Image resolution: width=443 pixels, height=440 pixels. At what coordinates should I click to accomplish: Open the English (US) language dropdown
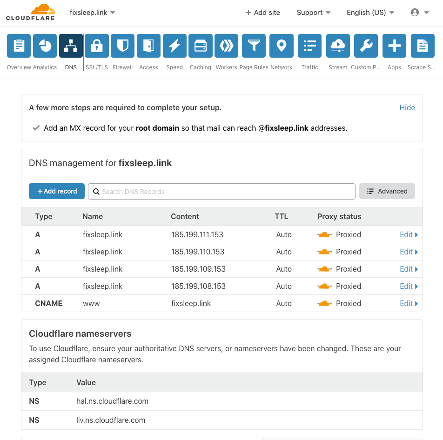370,13
